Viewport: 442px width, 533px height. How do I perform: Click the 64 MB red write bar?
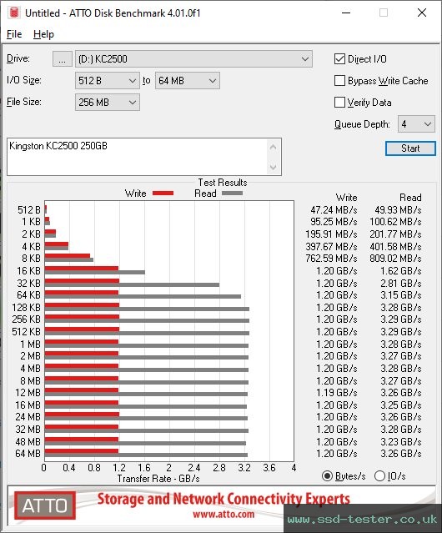coord(82,451)
